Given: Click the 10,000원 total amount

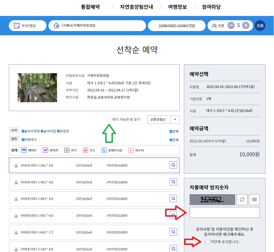Looking at the screenshot, I should tap(249, 154).
